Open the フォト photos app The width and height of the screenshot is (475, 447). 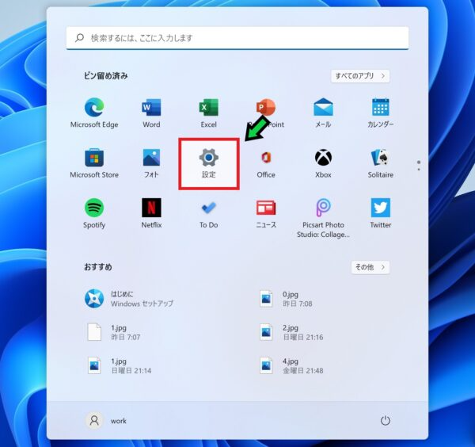(151, 163)
